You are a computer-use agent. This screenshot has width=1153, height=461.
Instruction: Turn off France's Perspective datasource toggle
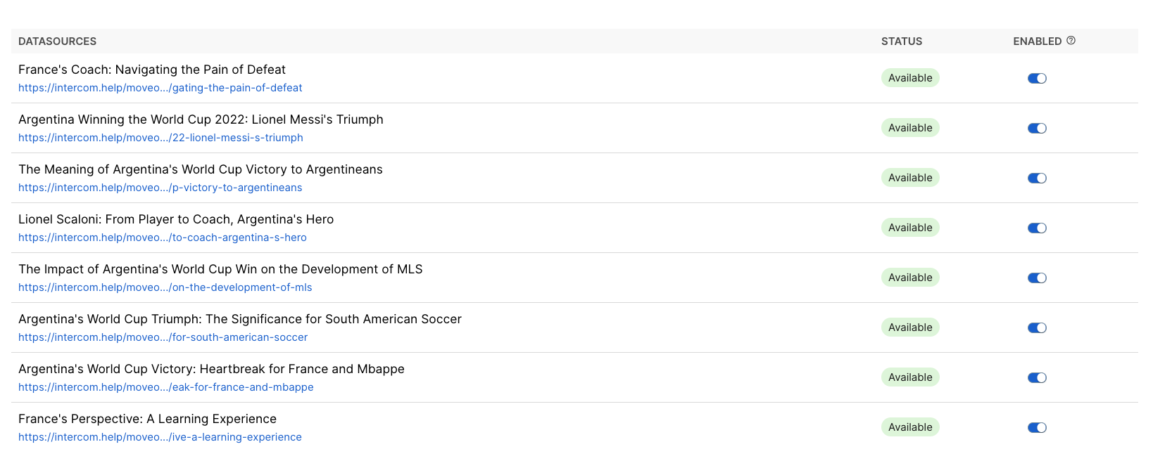[x=1037, y=428]
